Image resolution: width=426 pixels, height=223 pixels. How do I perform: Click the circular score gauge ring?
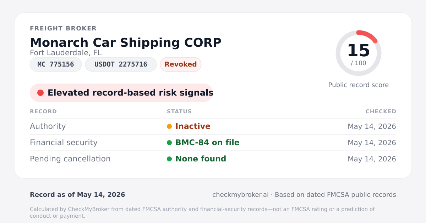[x=359, y=53]
